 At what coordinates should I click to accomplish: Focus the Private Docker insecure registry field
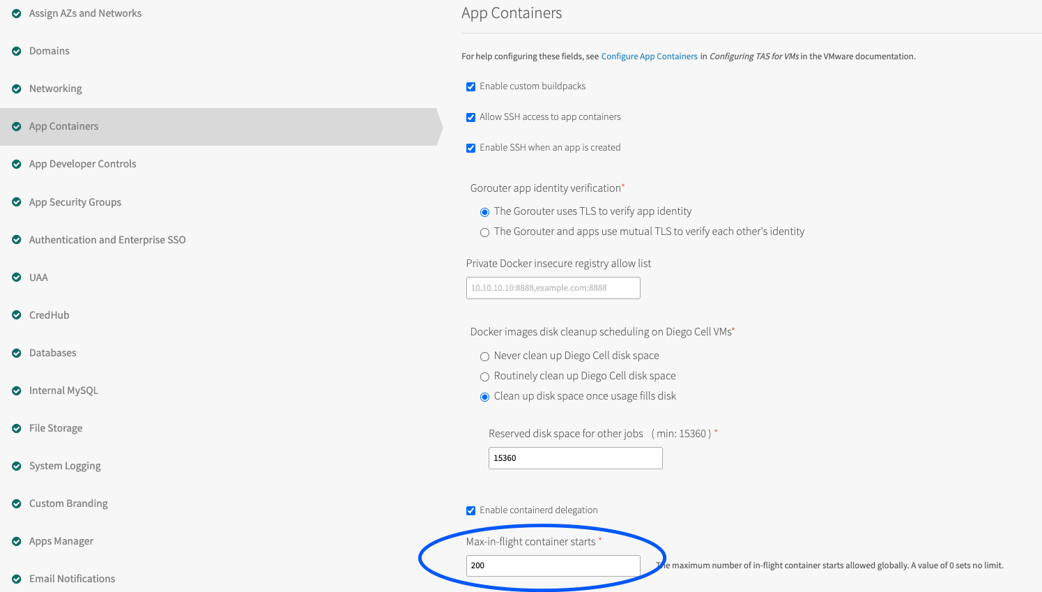pyautogui.click(x=553, y=288)
